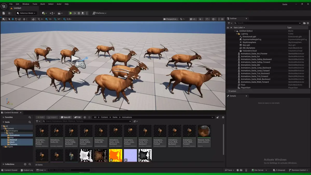
Task: Open the Build menu
Action: point(43,4)
